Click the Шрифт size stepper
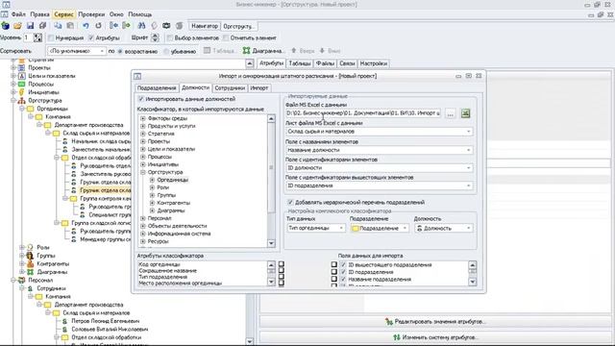The image size is (615, 346). (156, 37)
